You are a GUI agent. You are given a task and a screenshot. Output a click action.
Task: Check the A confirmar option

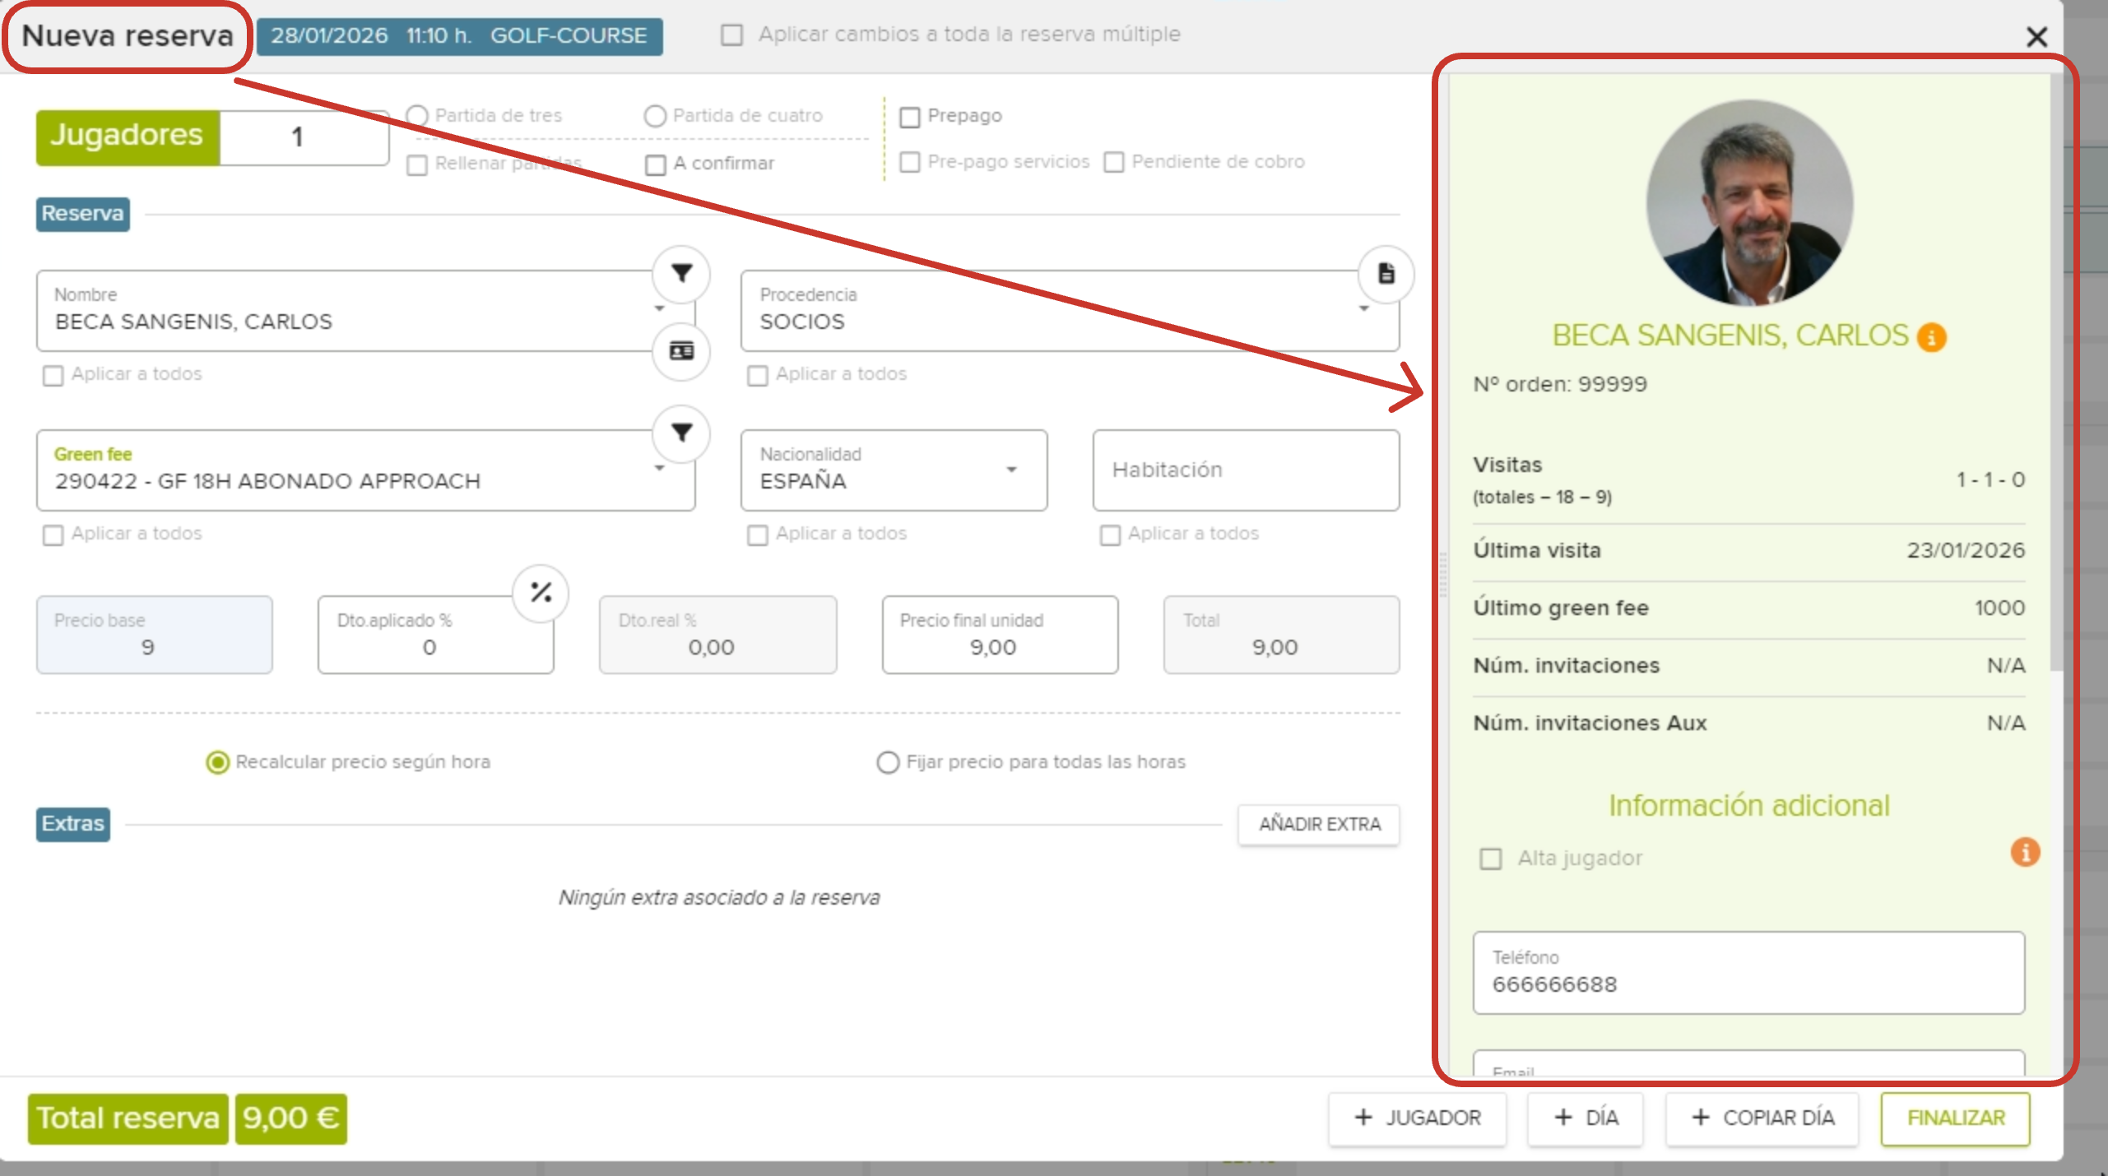655,164
